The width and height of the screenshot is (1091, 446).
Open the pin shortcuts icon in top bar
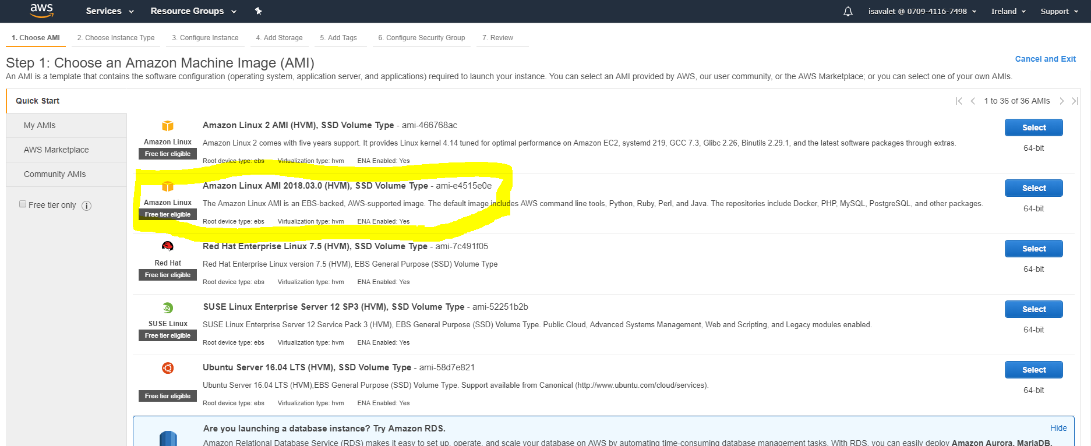click(x=259, y=11)
